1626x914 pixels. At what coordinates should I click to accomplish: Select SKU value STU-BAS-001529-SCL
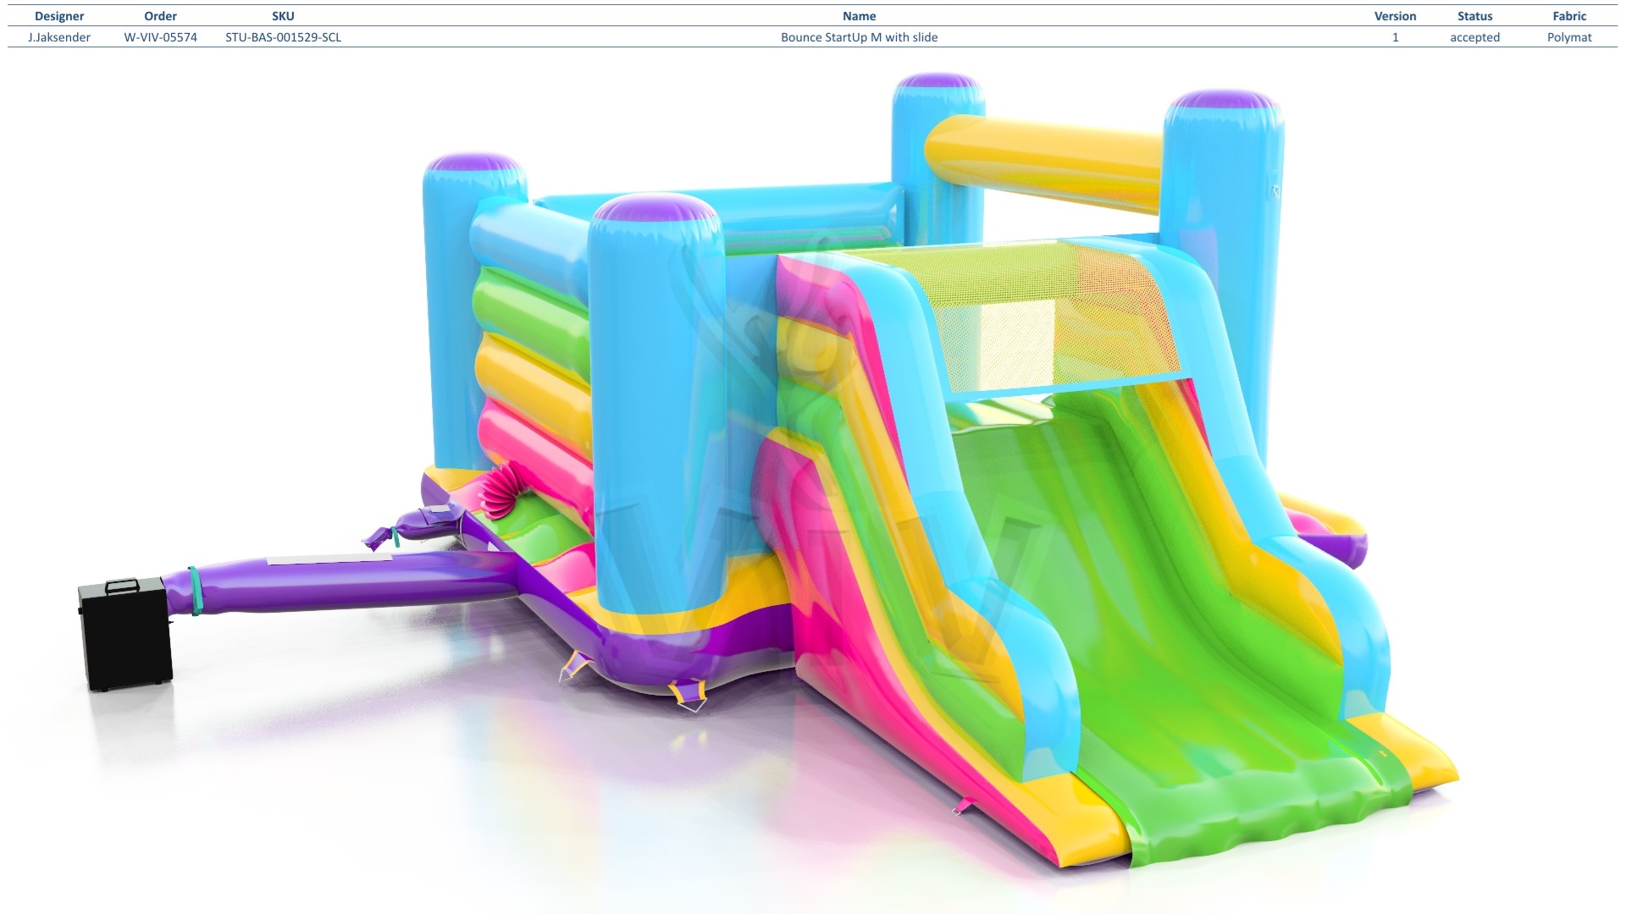coord(283,37)
